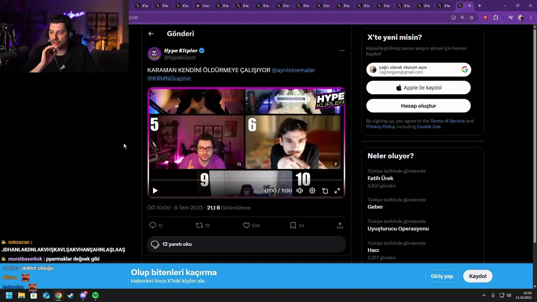
Task: Seek using the video progress bar
Action: click(246, 180)
